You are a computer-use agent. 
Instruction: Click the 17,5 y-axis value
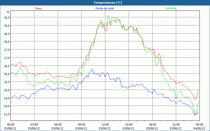pos(7,50)
